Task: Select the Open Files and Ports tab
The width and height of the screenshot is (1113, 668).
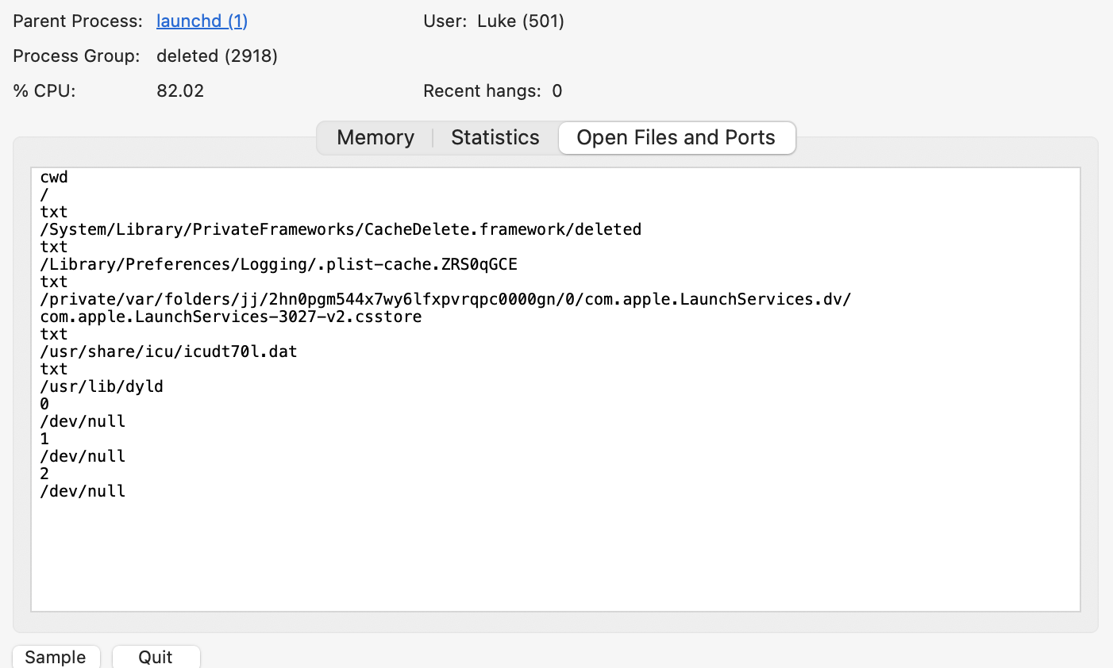Action: [676, 137]
